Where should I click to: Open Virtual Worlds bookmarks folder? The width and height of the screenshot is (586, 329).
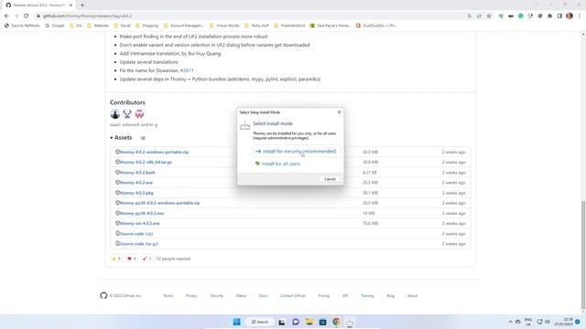(x=224, y=26)
